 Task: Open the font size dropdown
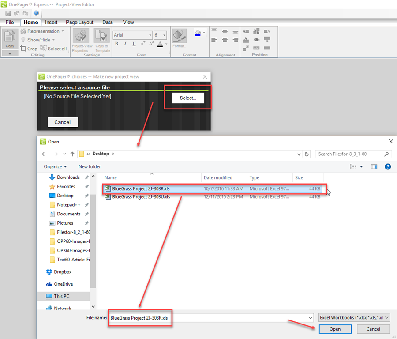(164, 35)
